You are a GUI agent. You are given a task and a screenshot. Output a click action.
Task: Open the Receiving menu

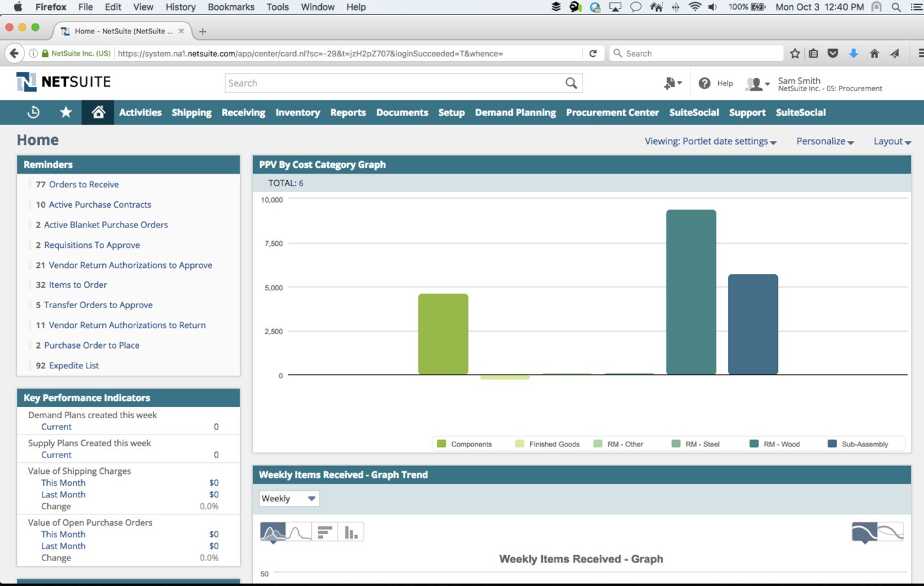[243, 113]
